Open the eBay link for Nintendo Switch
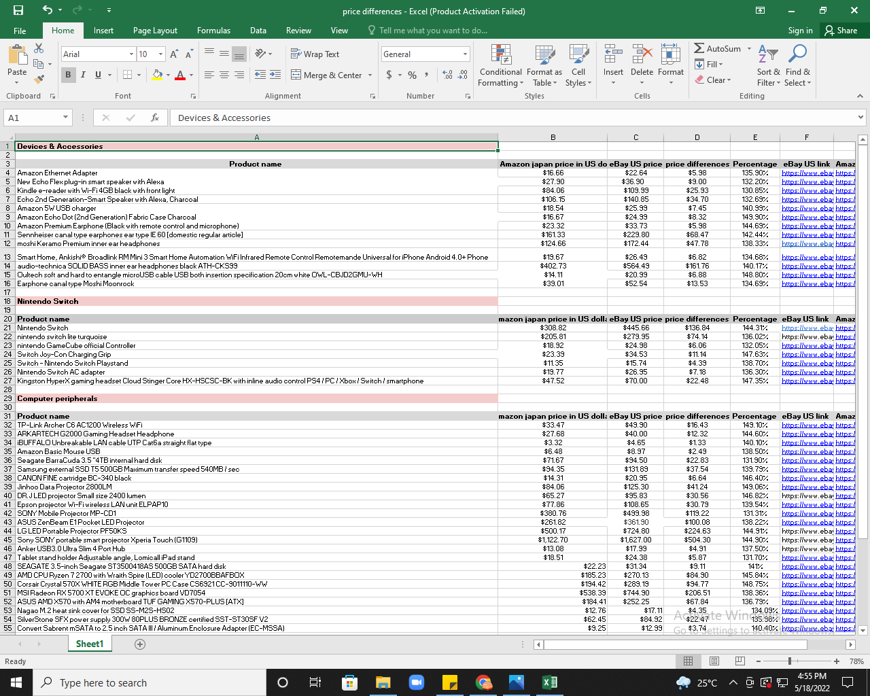The width and height of the screenshot is (870, 696). (x=807, y=328)
